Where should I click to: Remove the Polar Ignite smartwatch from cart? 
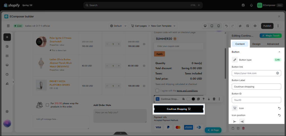(x=144, y=44)
